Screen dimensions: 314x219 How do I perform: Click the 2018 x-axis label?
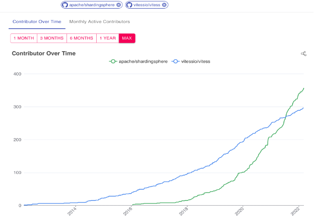click(183, 211)
